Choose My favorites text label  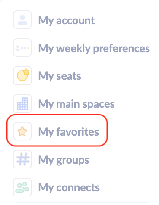69,132
